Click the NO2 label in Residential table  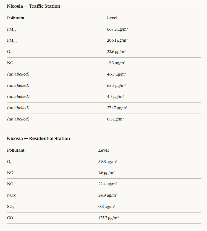pyautogui.click(x=11, y=184)
